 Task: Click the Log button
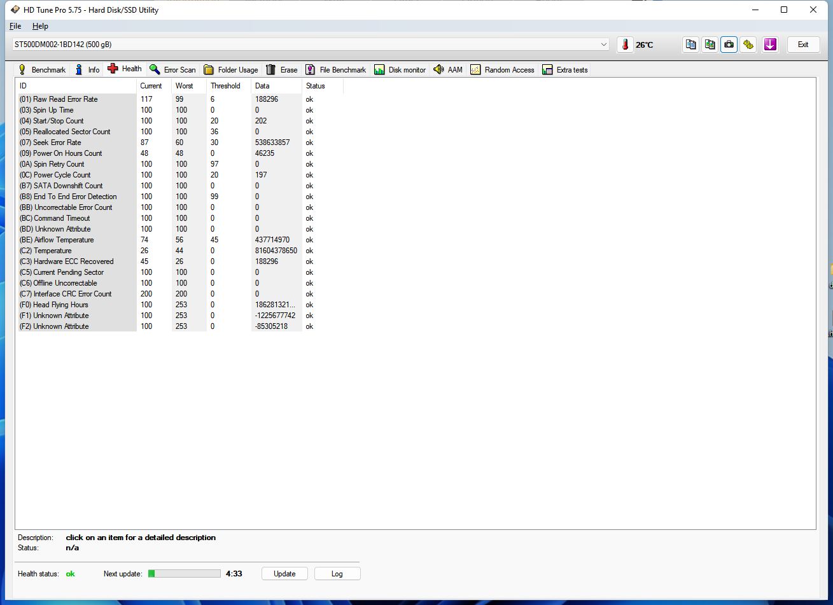[337, 574]
